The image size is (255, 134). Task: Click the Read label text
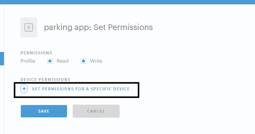(x=63, y=61)
